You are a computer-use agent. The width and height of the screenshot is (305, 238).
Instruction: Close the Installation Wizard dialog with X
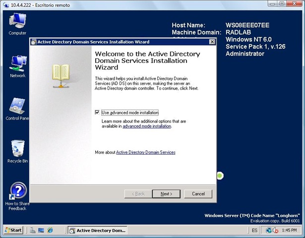212,42
